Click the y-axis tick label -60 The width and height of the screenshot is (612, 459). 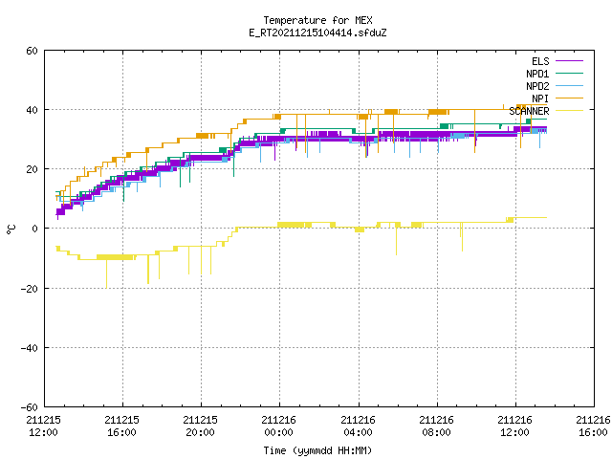click(30, 408)
